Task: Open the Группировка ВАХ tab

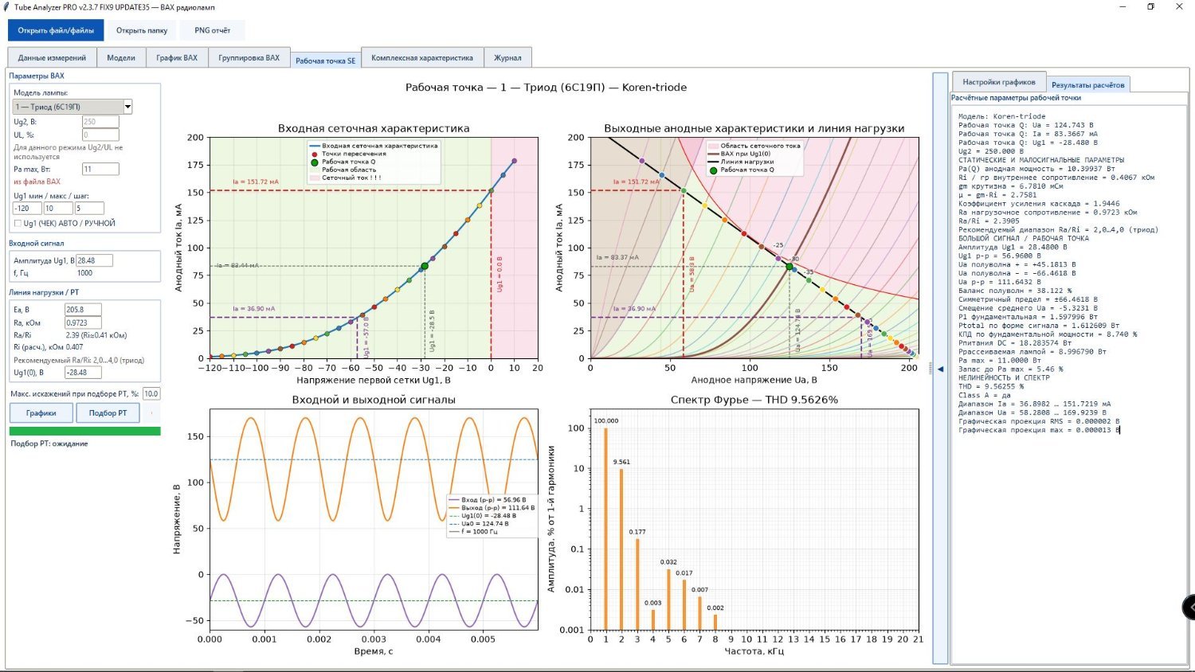Action: click(x=249, y=57)
